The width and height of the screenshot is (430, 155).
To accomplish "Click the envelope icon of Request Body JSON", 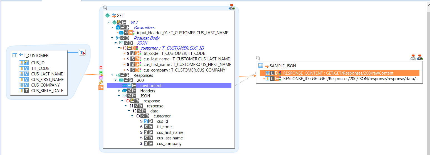I will pos(121,43).
